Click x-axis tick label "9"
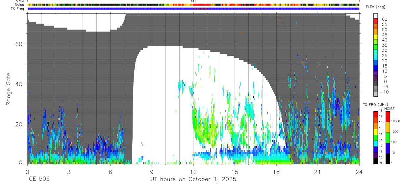This screenshot has height=186, width=404. (x=152, y=172)
